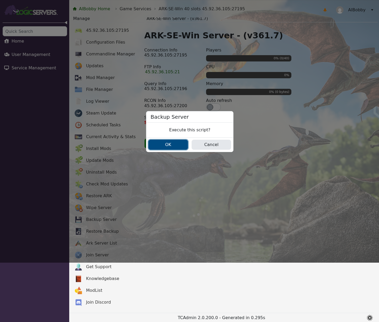Click the Memory usage bar

coord(249,92)
